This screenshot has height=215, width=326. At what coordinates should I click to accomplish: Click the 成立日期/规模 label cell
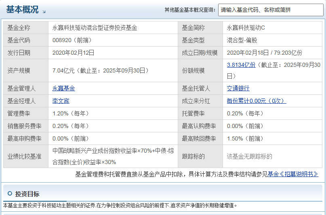coord(200,53)
